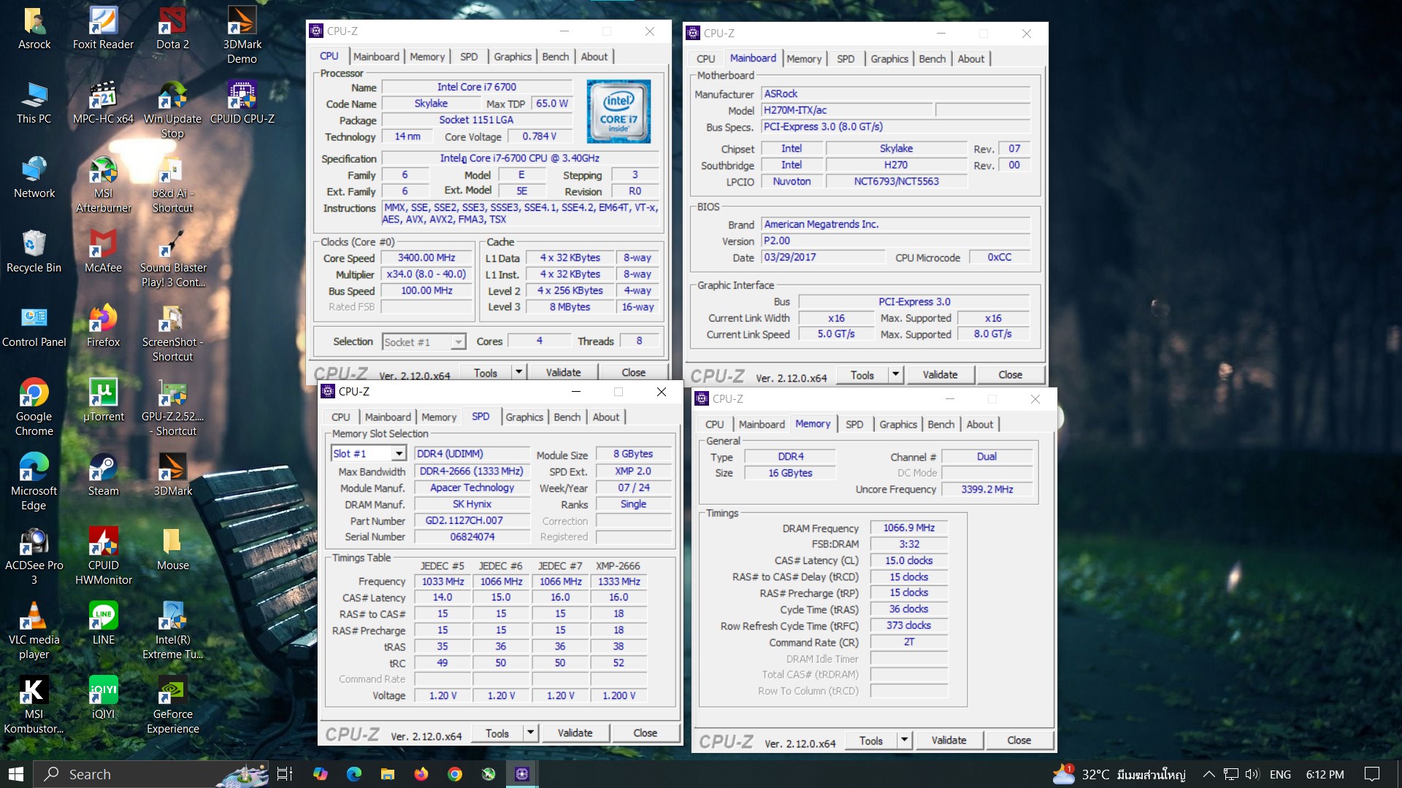Click DRAM Frequency value 1066.9 MHz
1402x788 pixels.
tap(908, 528)
